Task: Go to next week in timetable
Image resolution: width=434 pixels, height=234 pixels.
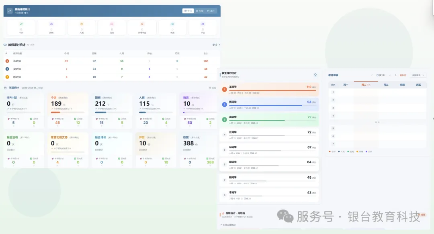Action: click(396, 75)
